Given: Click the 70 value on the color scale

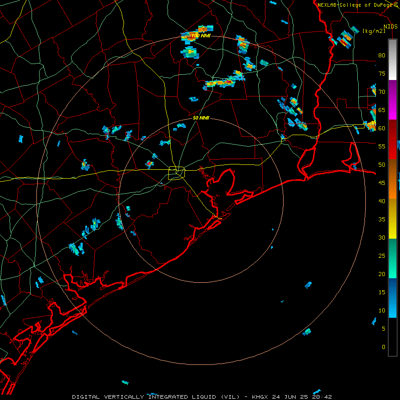Looking at the screenshot, I should click(382, 92).
